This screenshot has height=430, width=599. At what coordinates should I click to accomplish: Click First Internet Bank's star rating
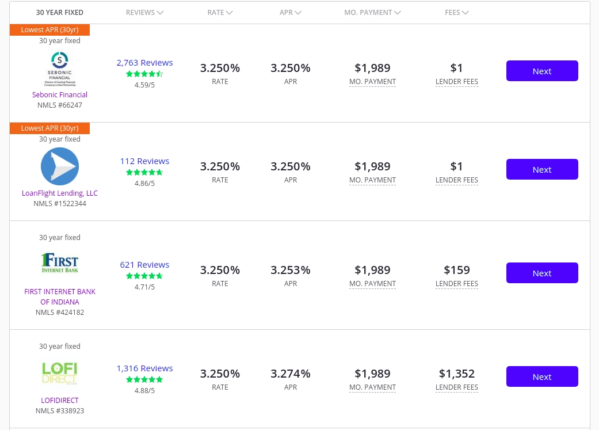[144, 276]
